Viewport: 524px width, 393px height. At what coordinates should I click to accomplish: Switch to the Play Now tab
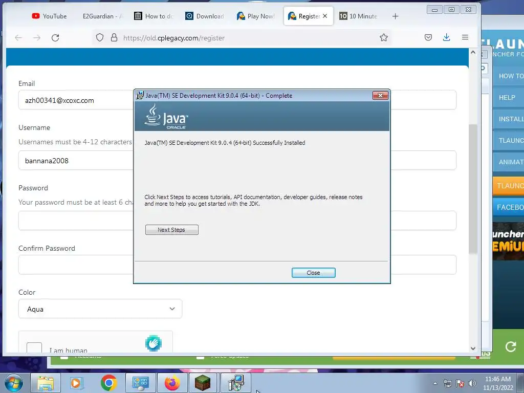pos(256,16)
